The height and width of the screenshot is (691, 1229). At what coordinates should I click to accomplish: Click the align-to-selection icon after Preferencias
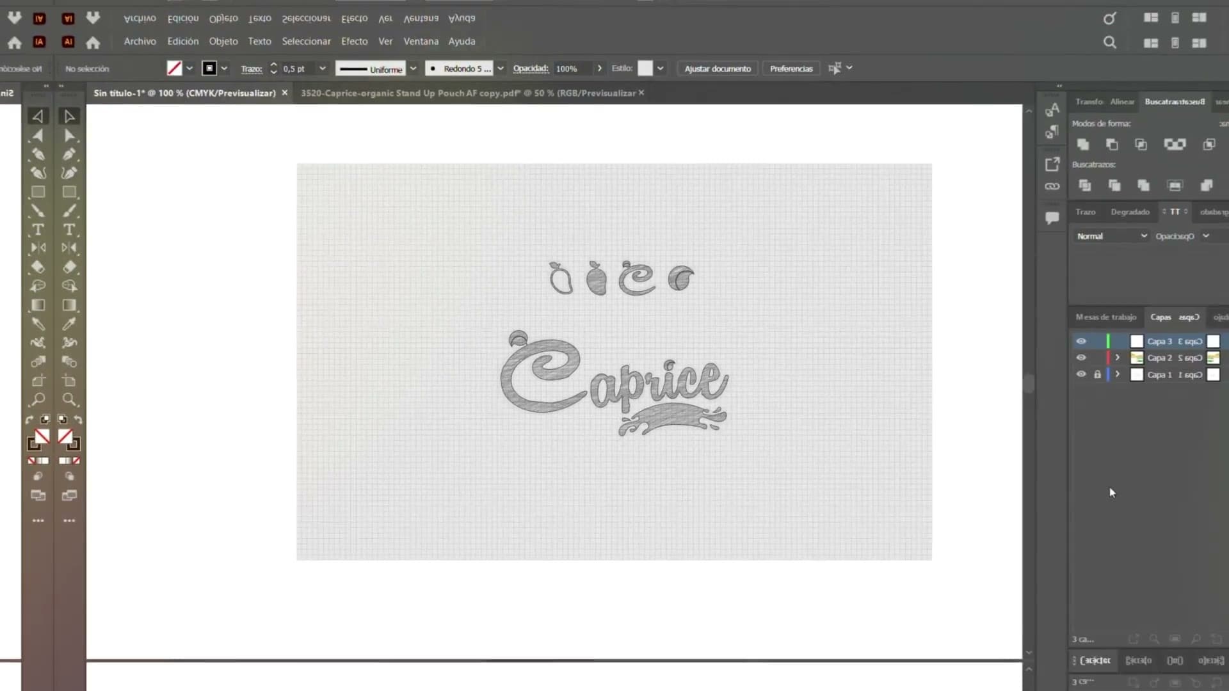pos(835,68)
